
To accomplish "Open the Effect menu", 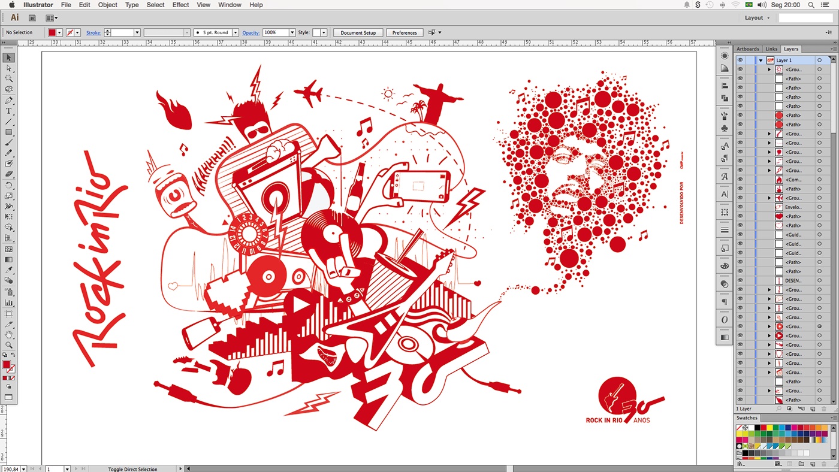I will click(x=180, y=5).
